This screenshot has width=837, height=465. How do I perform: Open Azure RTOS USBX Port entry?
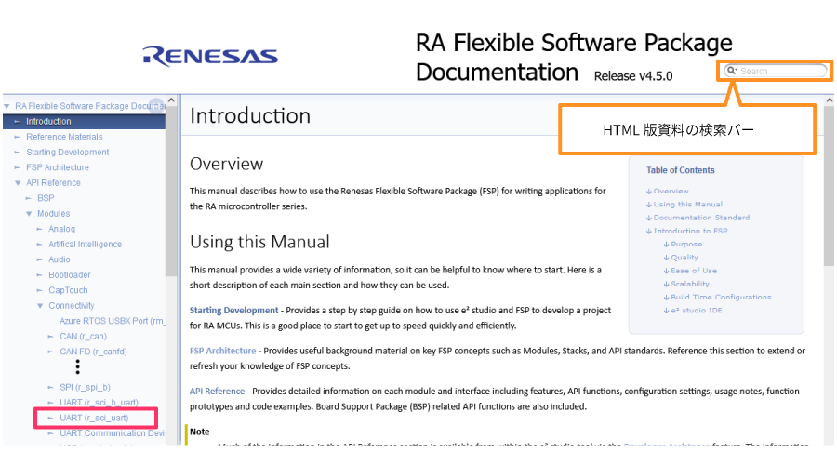tap(113, 321)
